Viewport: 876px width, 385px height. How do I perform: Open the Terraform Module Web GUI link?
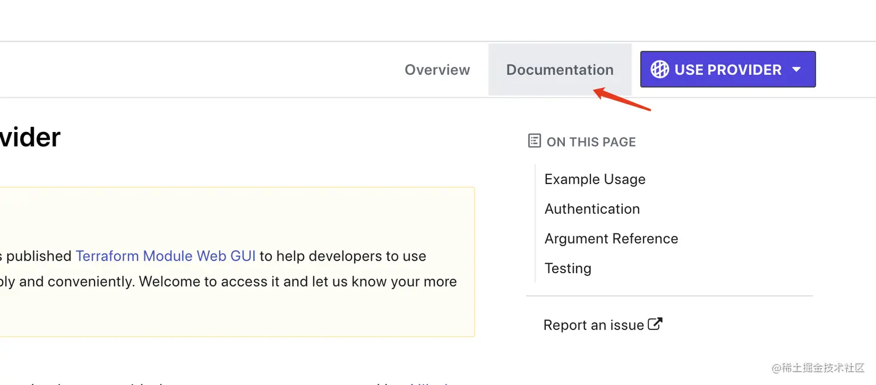coord(166,256)
